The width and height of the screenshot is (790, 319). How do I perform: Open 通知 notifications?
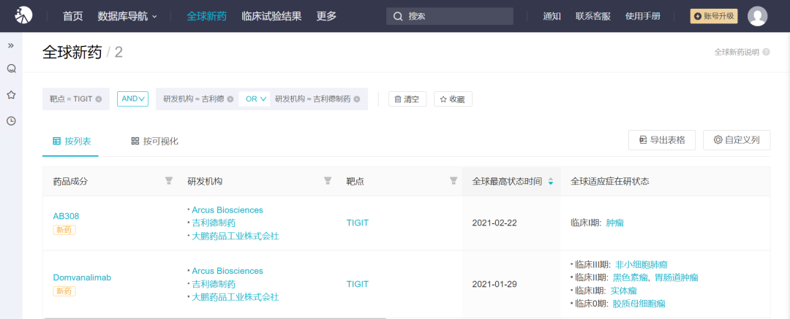pos(552,16)
